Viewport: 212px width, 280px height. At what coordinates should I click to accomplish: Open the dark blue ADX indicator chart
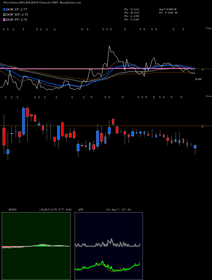[109, 246]
